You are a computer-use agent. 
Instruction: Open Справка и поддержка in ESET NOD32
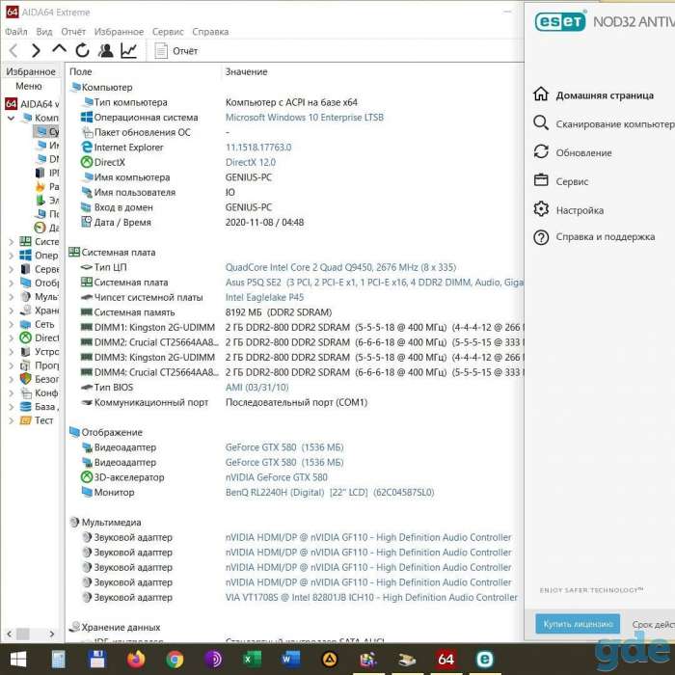tap(594, 237)
